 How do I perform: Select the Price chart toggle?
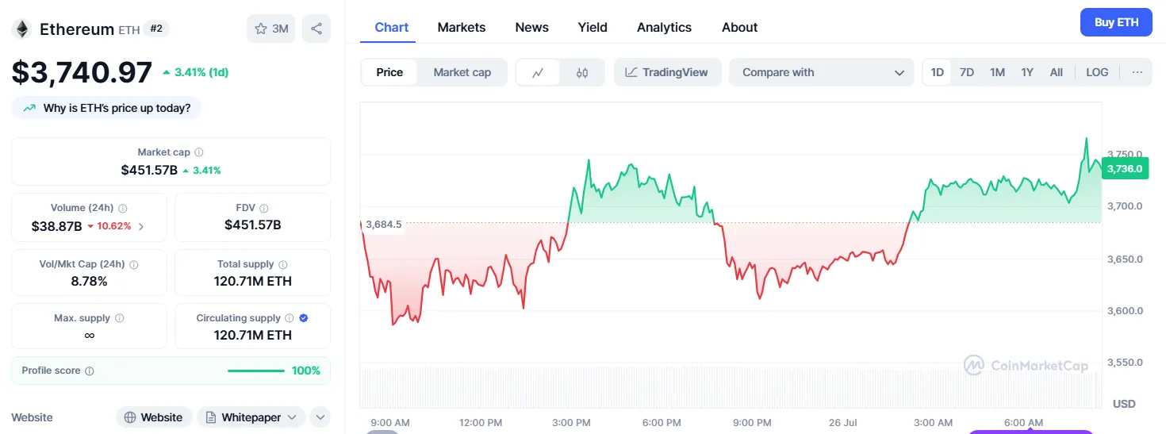coord(389,72)
